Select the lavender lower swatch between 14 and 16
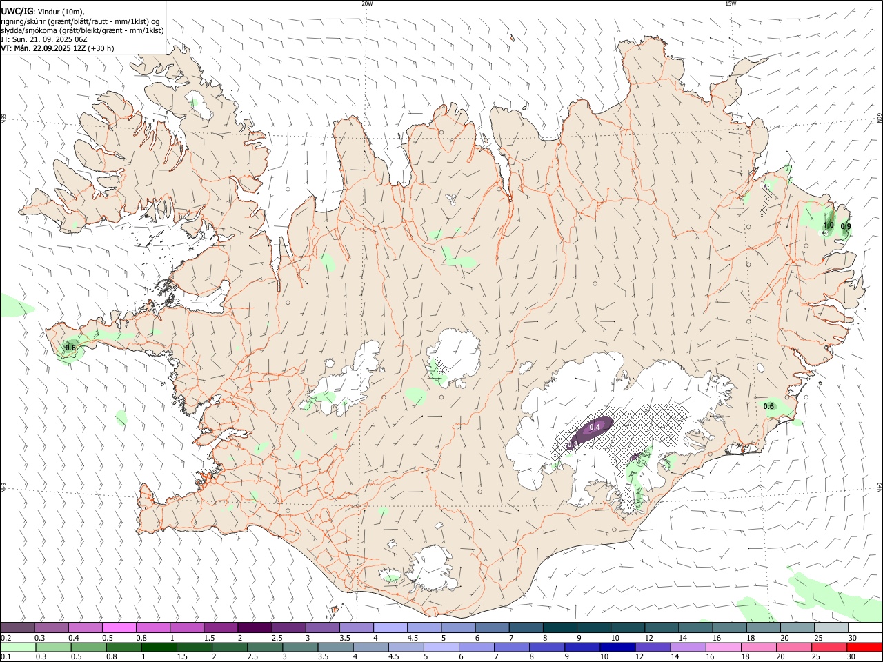Viewport: 883px width, 662px height. (687, 648)
